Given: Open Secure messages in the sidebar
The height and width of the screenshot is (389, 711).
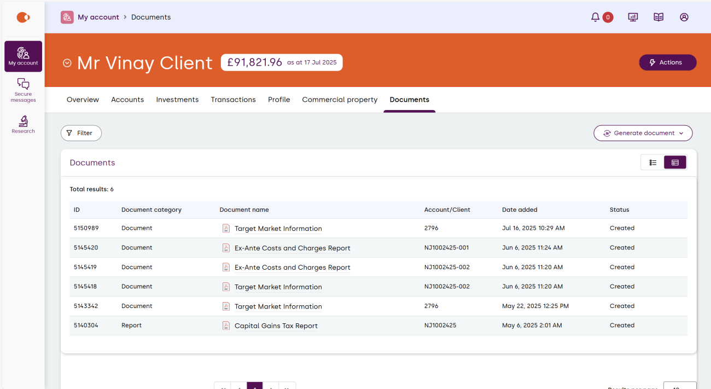Looking at the screenshot, I should [23, 90].
